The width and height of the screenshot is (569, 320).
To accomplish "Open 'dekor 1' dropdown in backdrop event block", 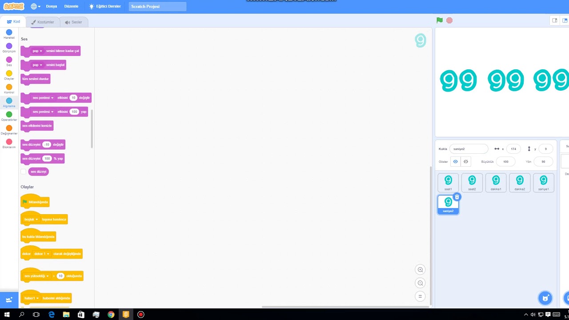I will click(42, 254).
